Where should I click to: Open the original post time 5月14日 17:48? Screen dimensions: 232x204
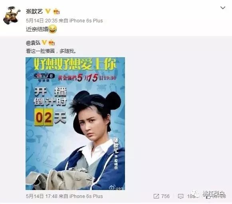pyautogui.click(x=42, y=196)
